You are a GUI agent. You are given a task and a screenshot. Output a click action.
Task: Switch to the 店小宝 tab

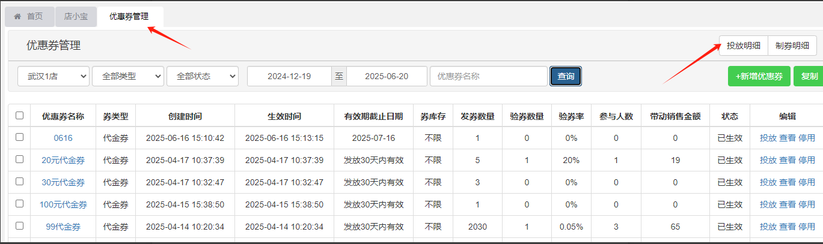(x=76, y=17)
